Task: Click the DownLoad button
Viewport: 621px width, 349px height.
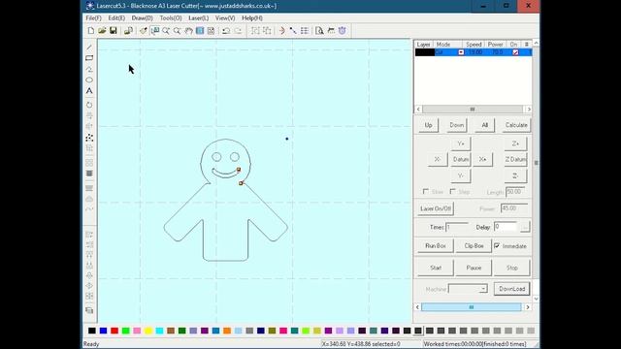Action: tap(511, 289)
